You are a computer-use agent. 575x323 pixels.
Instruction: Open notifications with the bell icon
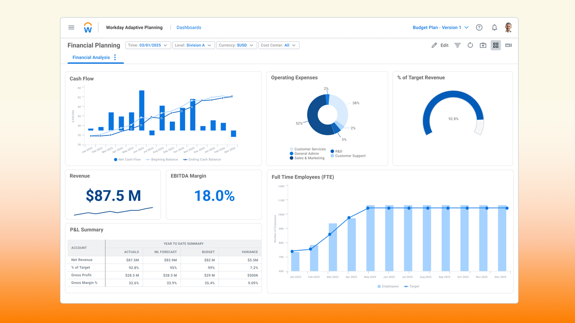point(494,27)
